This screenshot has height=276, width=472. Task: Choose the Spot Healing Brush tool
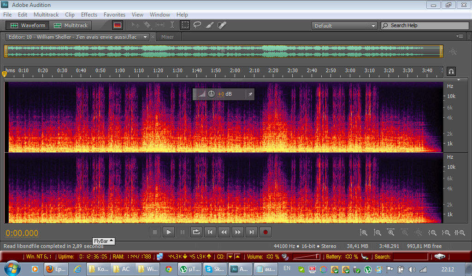click(x=222, y=25)
